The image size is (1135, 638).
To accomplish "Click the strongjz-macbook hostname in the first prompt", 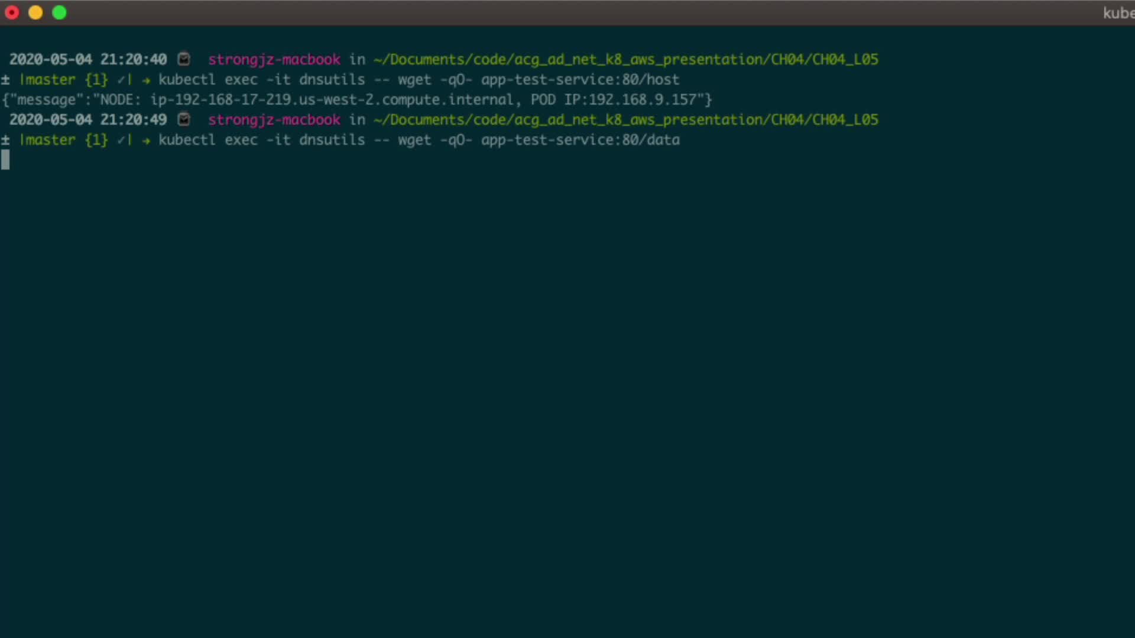I will coord(274,60).
